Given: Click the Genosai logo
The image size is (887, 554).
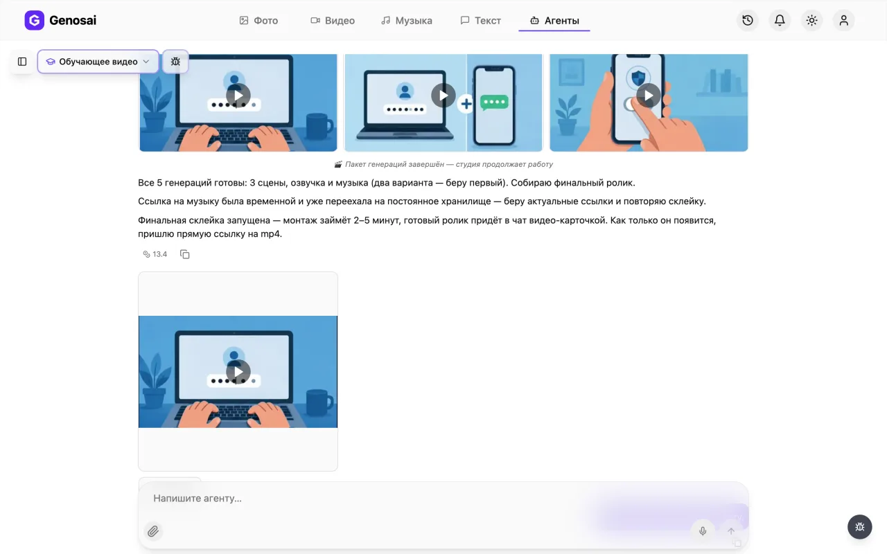Looking at the screenshot, I should click(x=60, y=20).
